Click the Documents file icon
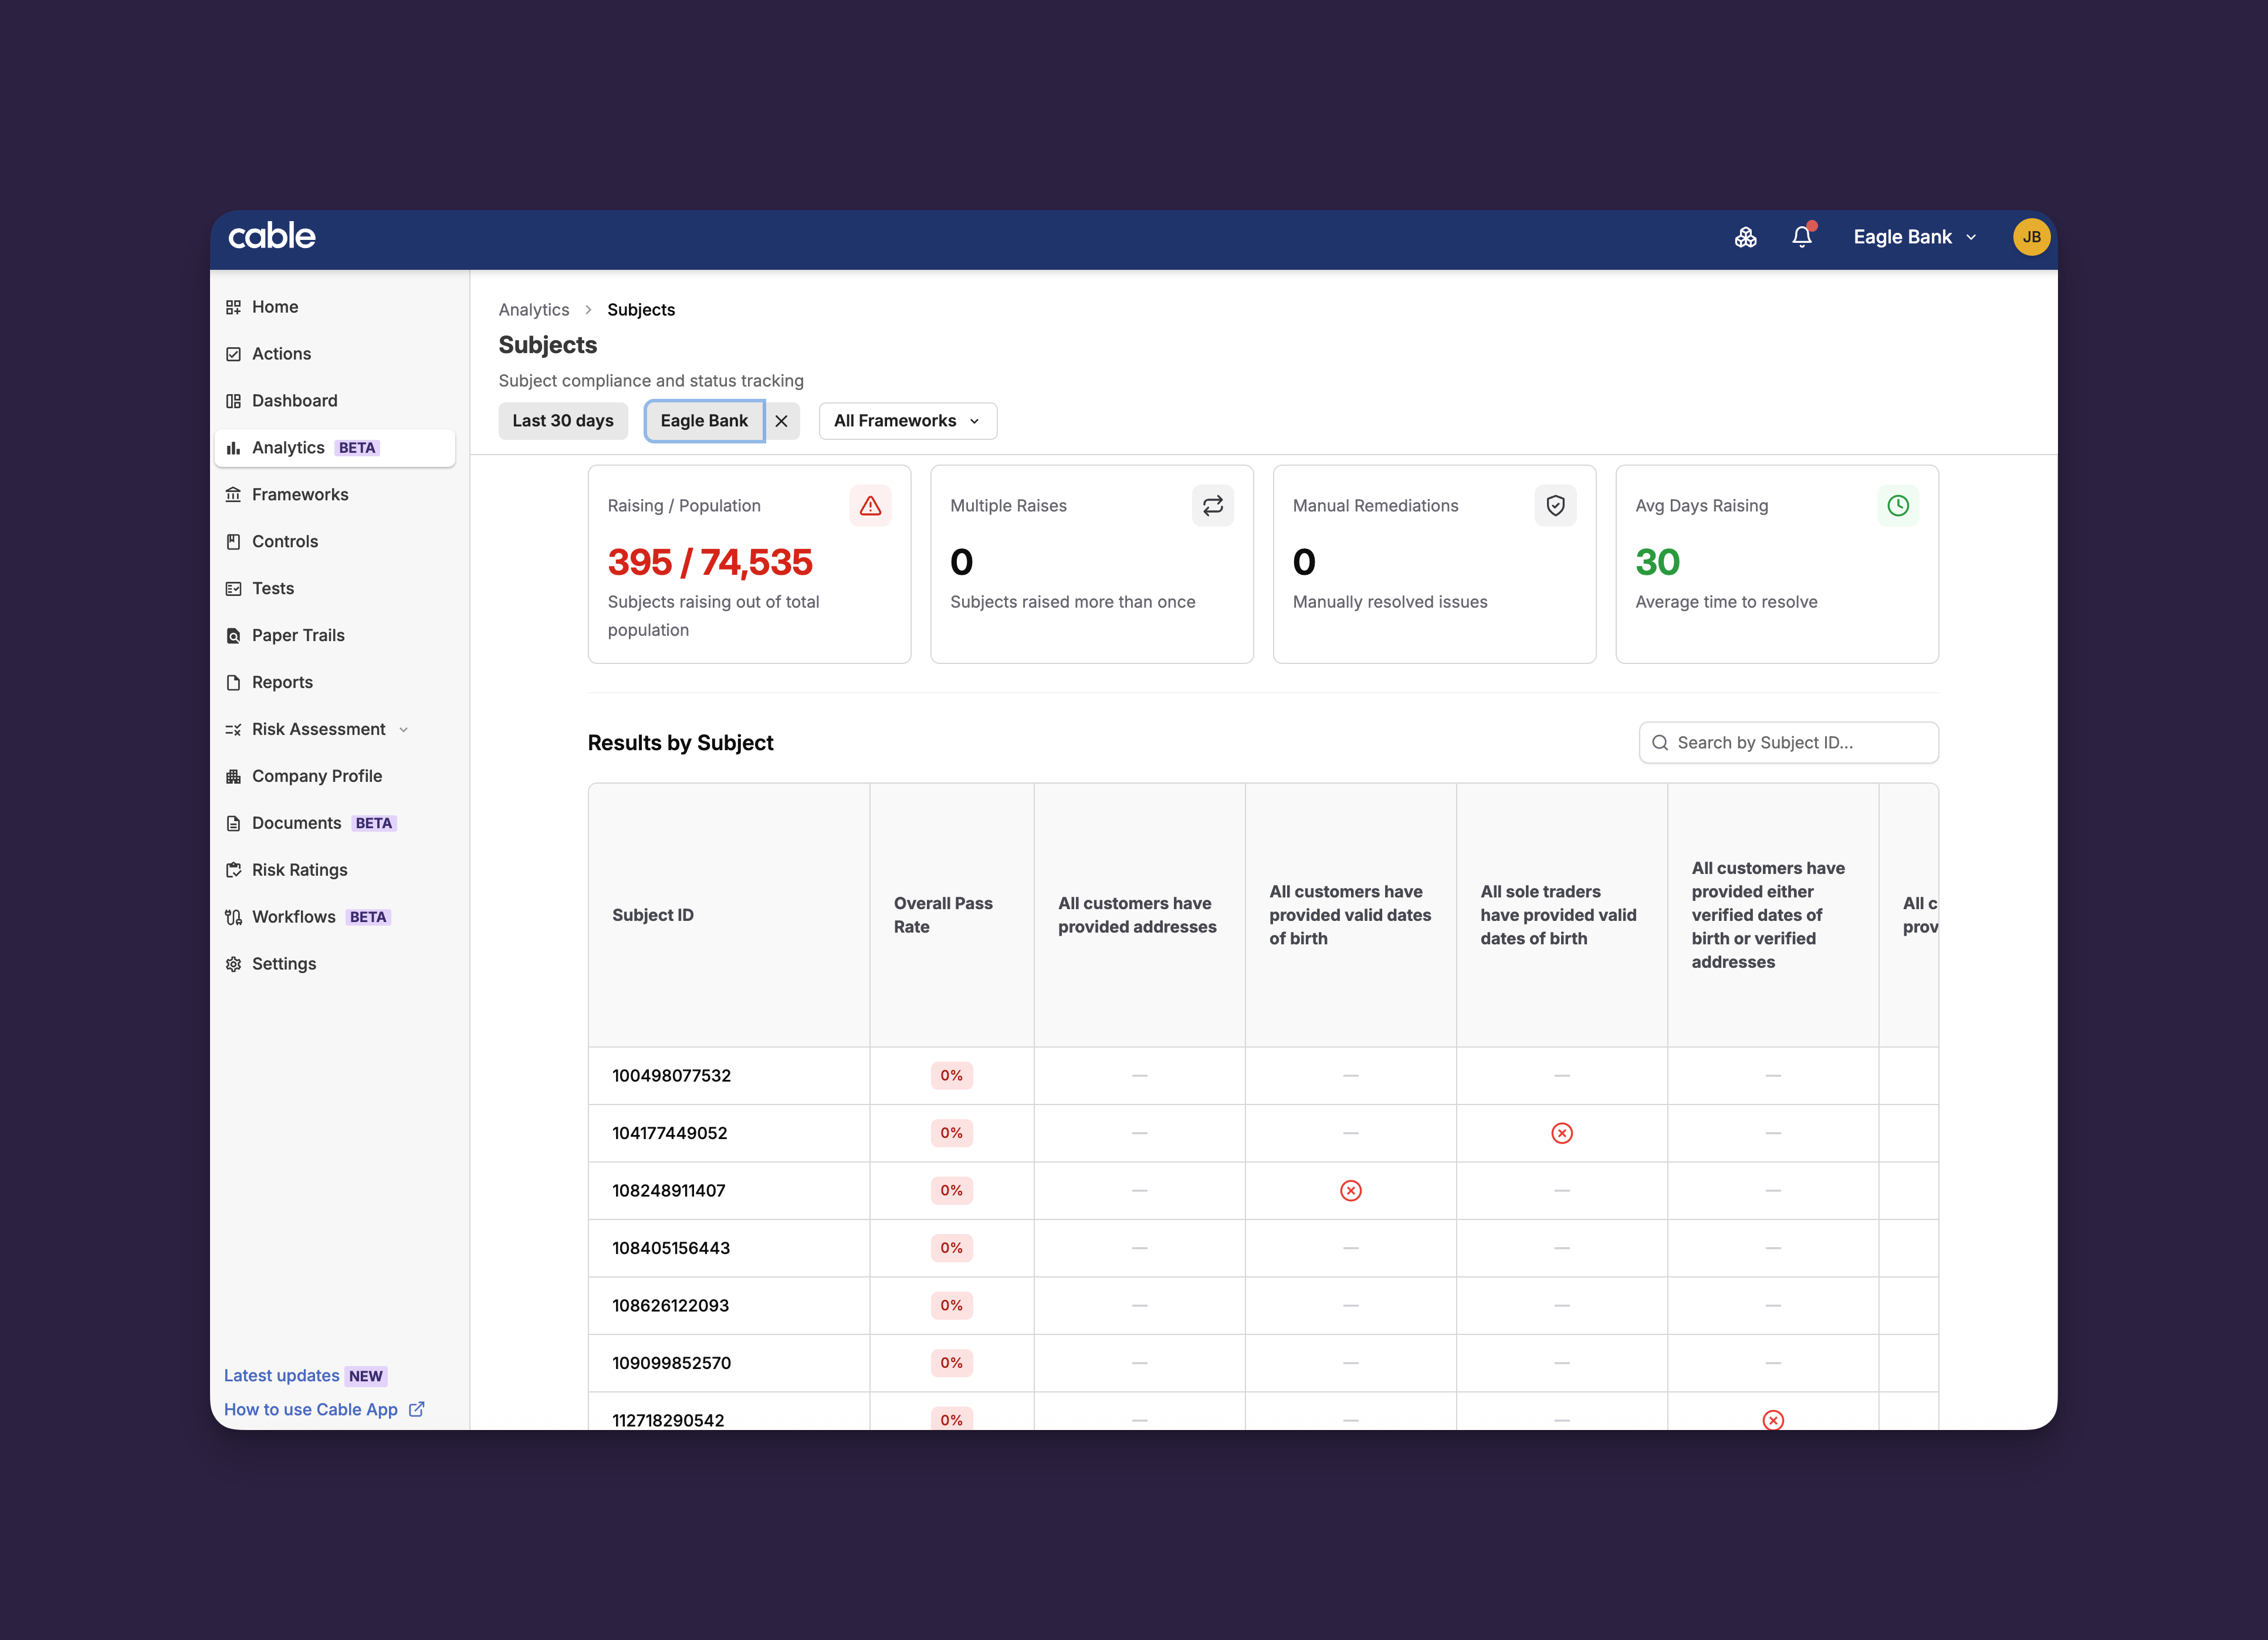 click(x=233, y=824)
